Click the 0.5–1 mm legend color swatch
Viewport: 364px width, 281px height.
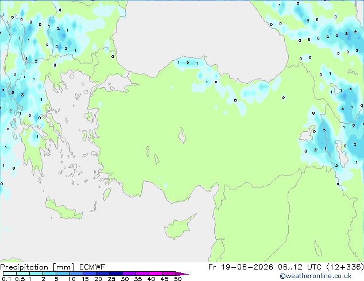pyautogui.click(x=23, y=274)
